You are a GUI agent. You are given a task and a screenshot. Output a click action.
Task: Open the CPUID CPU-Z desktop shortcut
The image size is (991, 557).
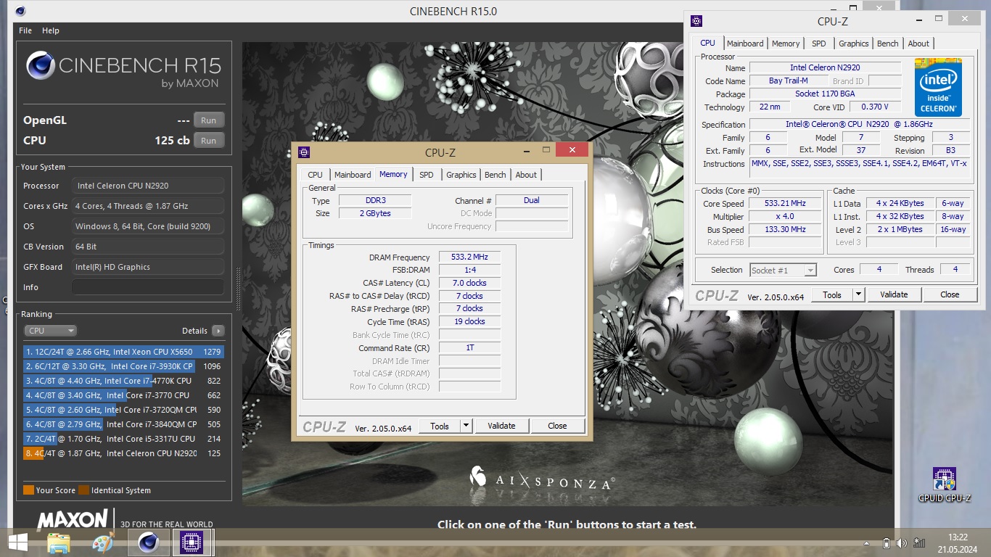point(945,485)
